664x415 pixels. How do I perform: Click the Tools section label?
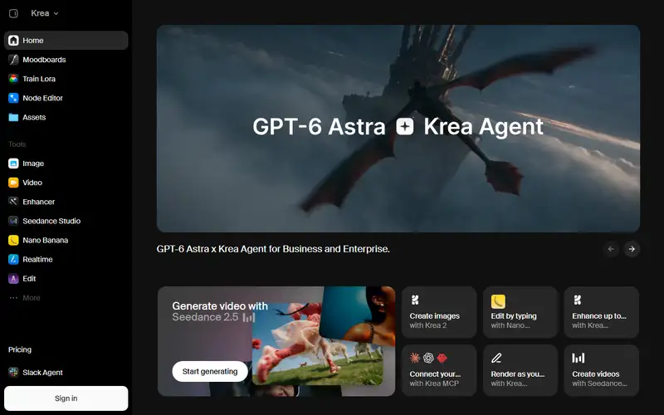tap(17, 144)
